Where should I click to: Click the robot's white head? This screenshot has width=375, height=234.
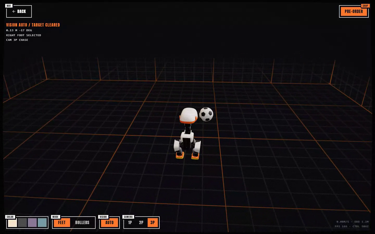[x=189, y=115]
